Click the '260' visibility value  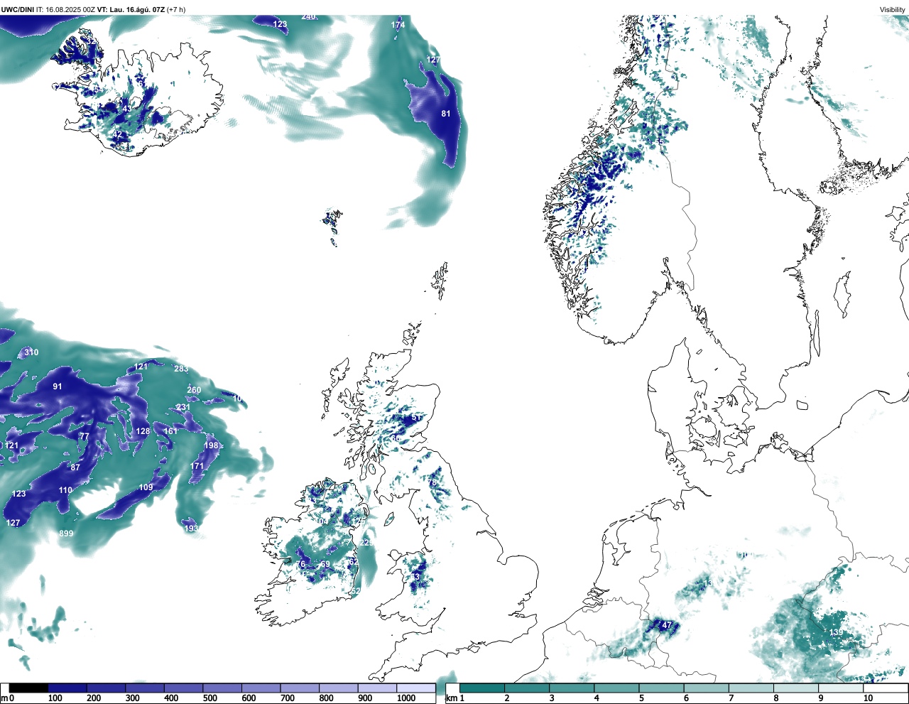[x=194, y=390]
